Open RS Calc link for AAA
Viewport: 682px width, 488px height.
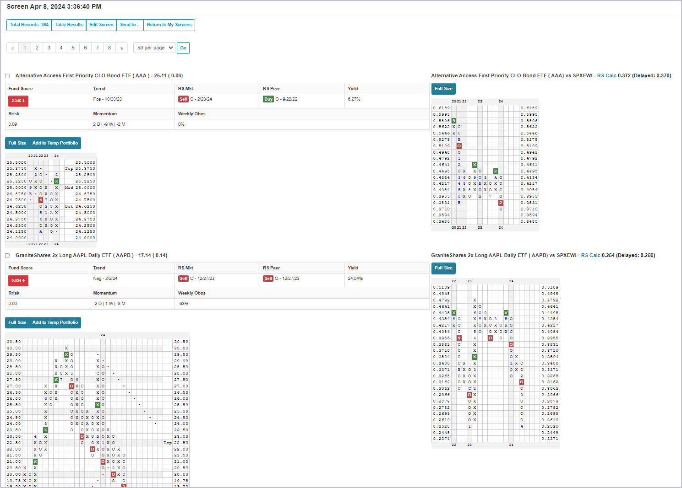point(606,76)
